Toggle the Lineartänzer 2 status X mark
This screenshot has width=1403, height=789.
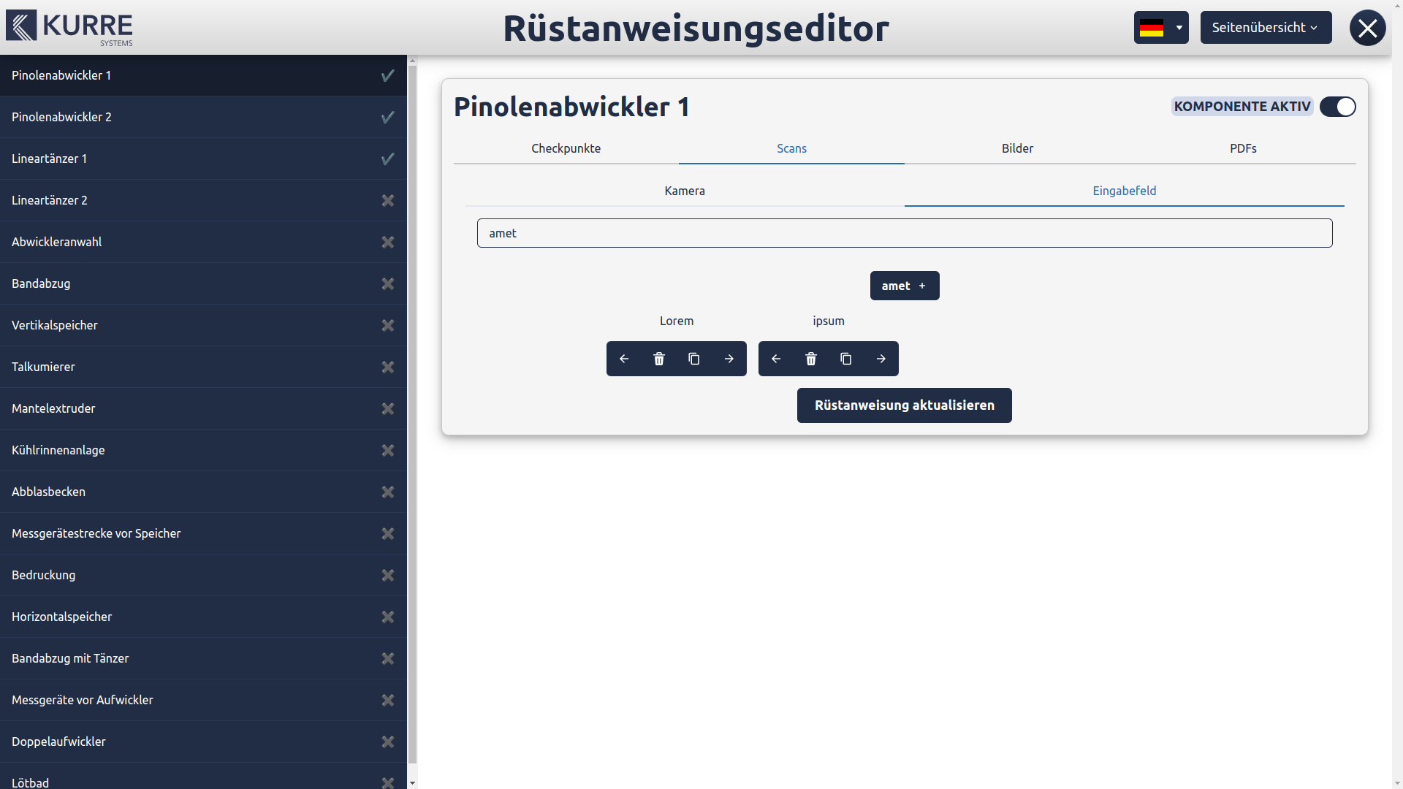point(388,200)
